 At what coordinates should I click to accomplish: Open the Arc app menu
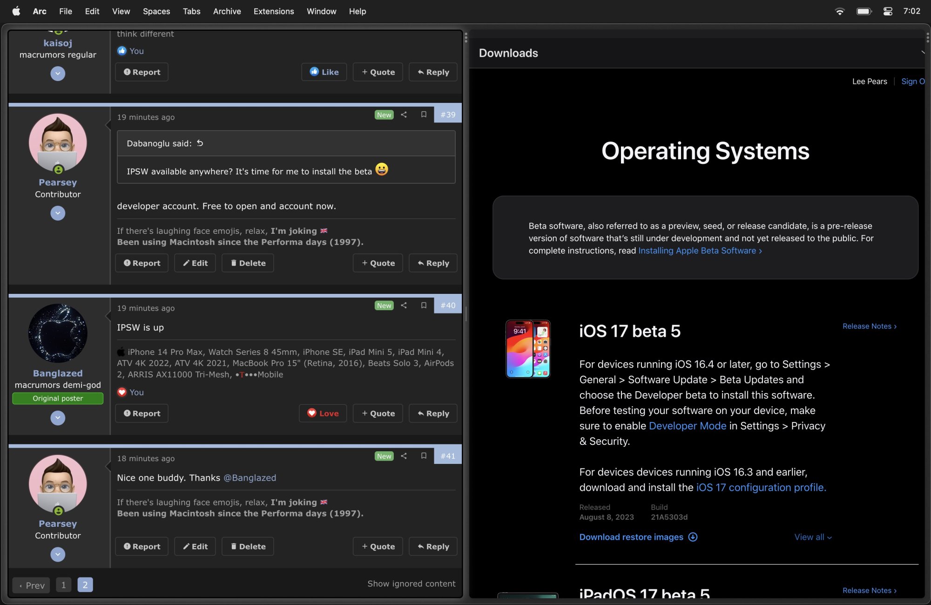[40, 11]
